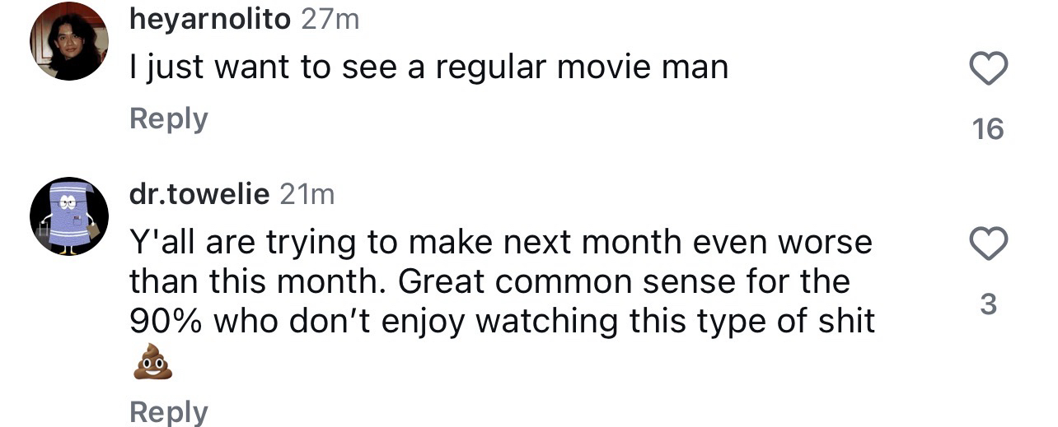Toggle like on the 'next month' comment
The height and width of the screenshot is (427, 1058).
[x=988, y=244]
